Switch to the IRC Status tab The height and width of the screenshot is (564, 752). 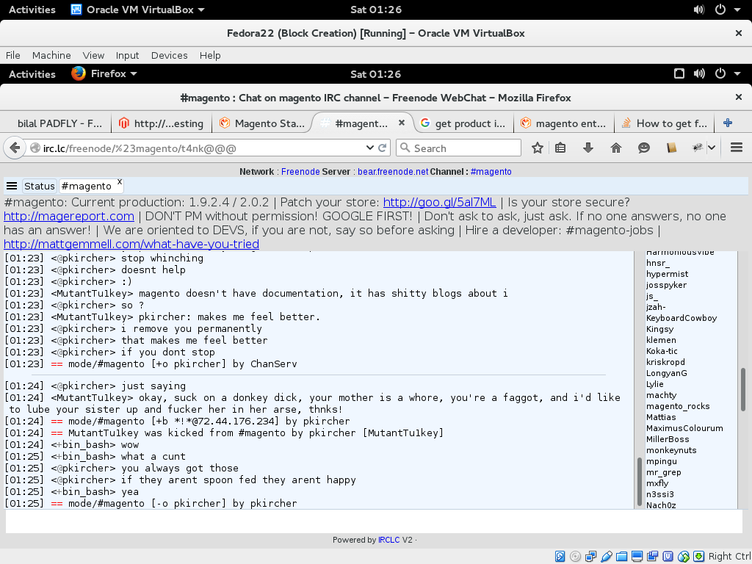point(40,186)
